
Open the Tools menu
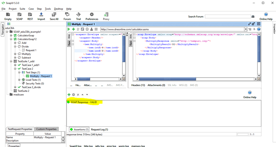tap(48, 9)
